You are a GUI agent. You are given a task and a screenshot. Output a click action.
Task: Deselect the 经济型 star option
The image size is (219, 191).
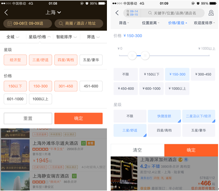coord(15,60)
